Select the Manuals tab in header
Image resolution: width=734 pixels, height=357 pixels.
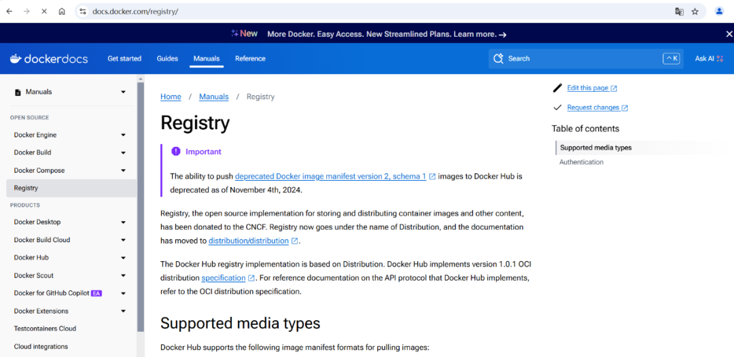click(207, 58)
